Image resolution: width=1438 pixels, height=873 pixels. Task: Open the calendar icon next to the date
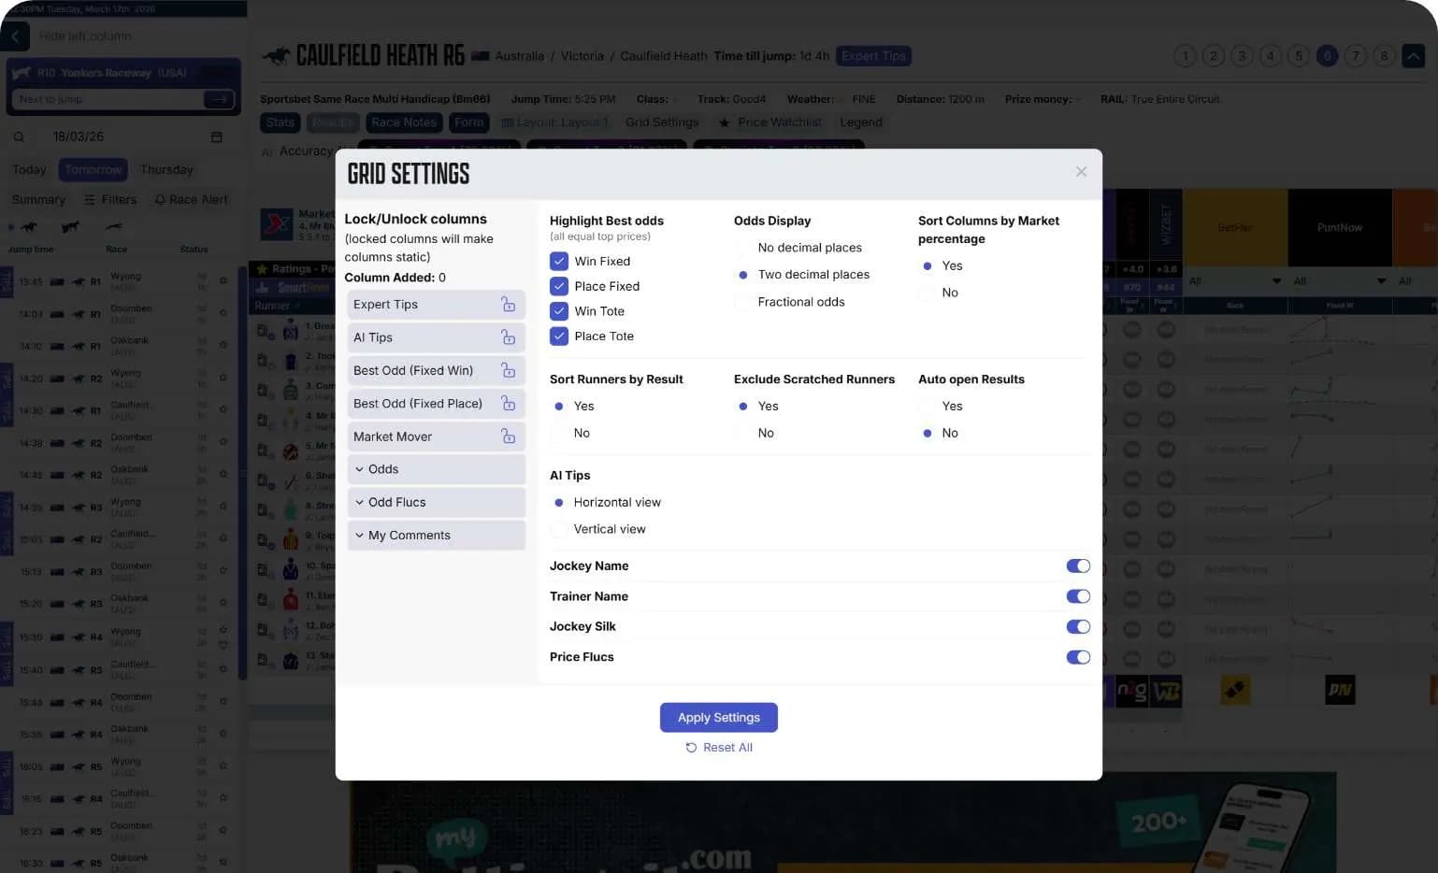coord(216,136)
